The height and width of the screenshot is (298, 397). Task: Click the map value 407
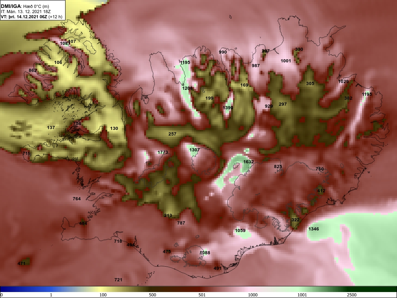click(72, 41)
